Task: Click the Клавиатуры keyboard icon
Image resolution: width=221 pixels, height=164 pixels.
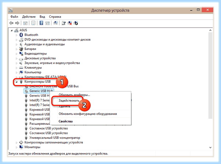Action: tap(21, 68)
